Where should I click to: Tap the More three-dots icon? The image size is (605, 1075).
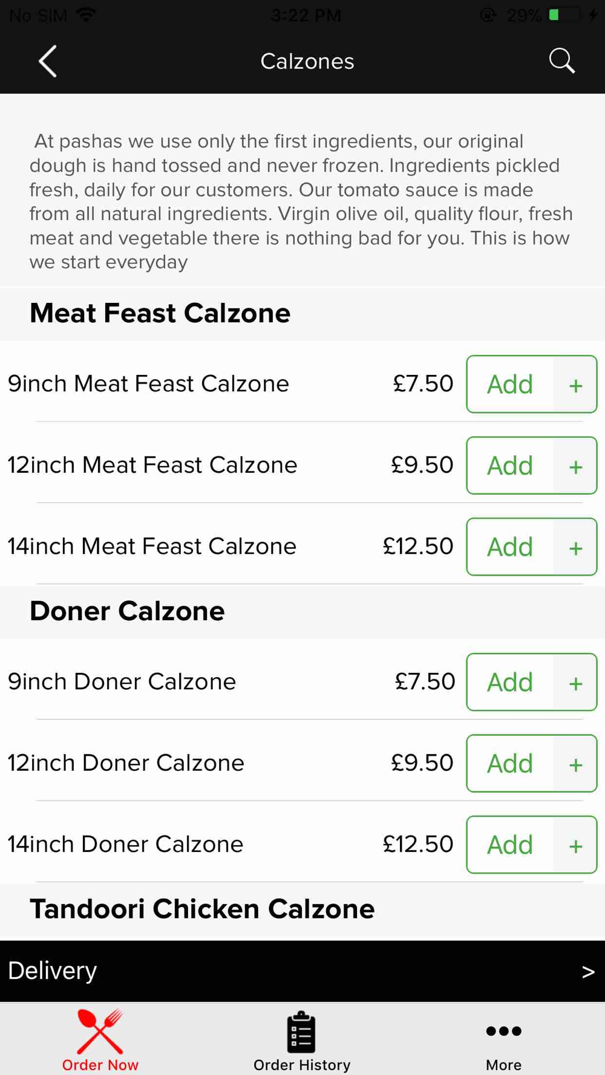click(503, 1031)
